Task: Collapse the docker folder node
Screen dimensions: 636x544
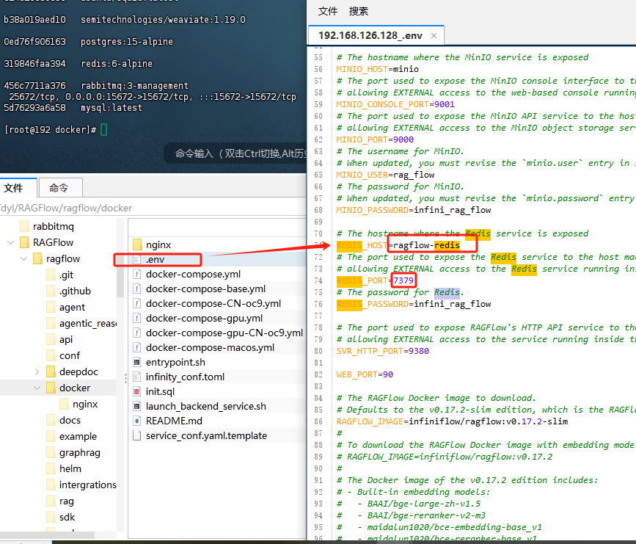Action: pos(37,388)
